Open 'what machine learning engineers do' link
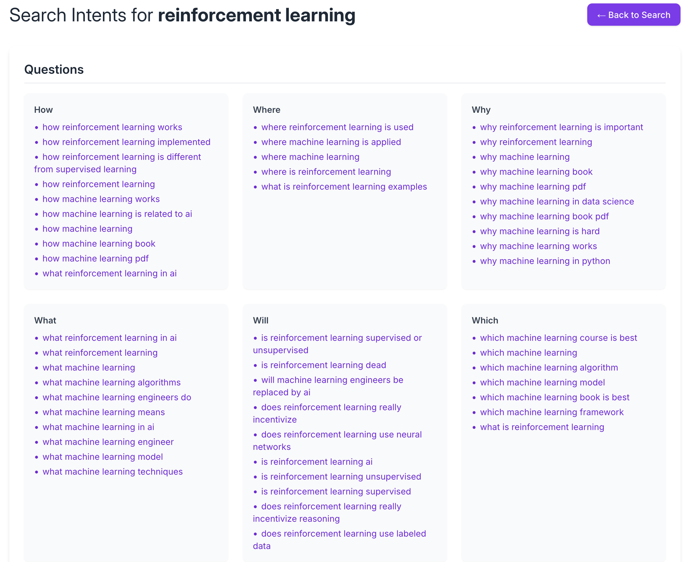Viewport: 683px width, 562px height. click(x=117, y=397)
